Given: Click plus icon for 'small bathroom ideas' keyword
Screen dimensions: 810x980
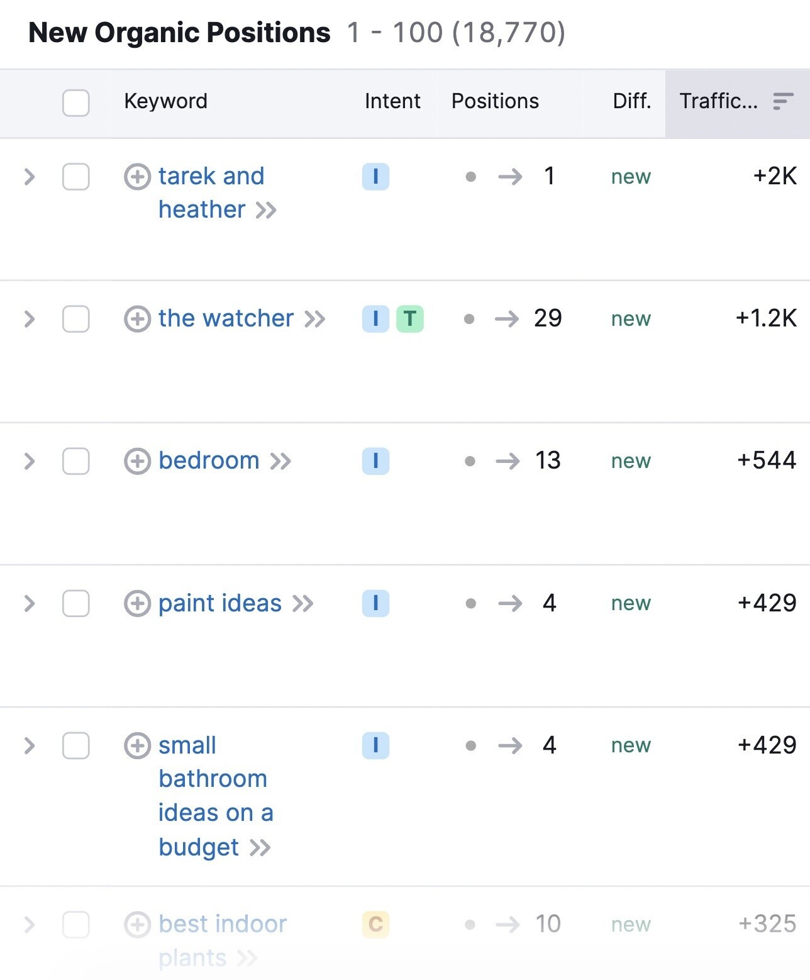Looking at the screenshot, I should tap(137, 746).
